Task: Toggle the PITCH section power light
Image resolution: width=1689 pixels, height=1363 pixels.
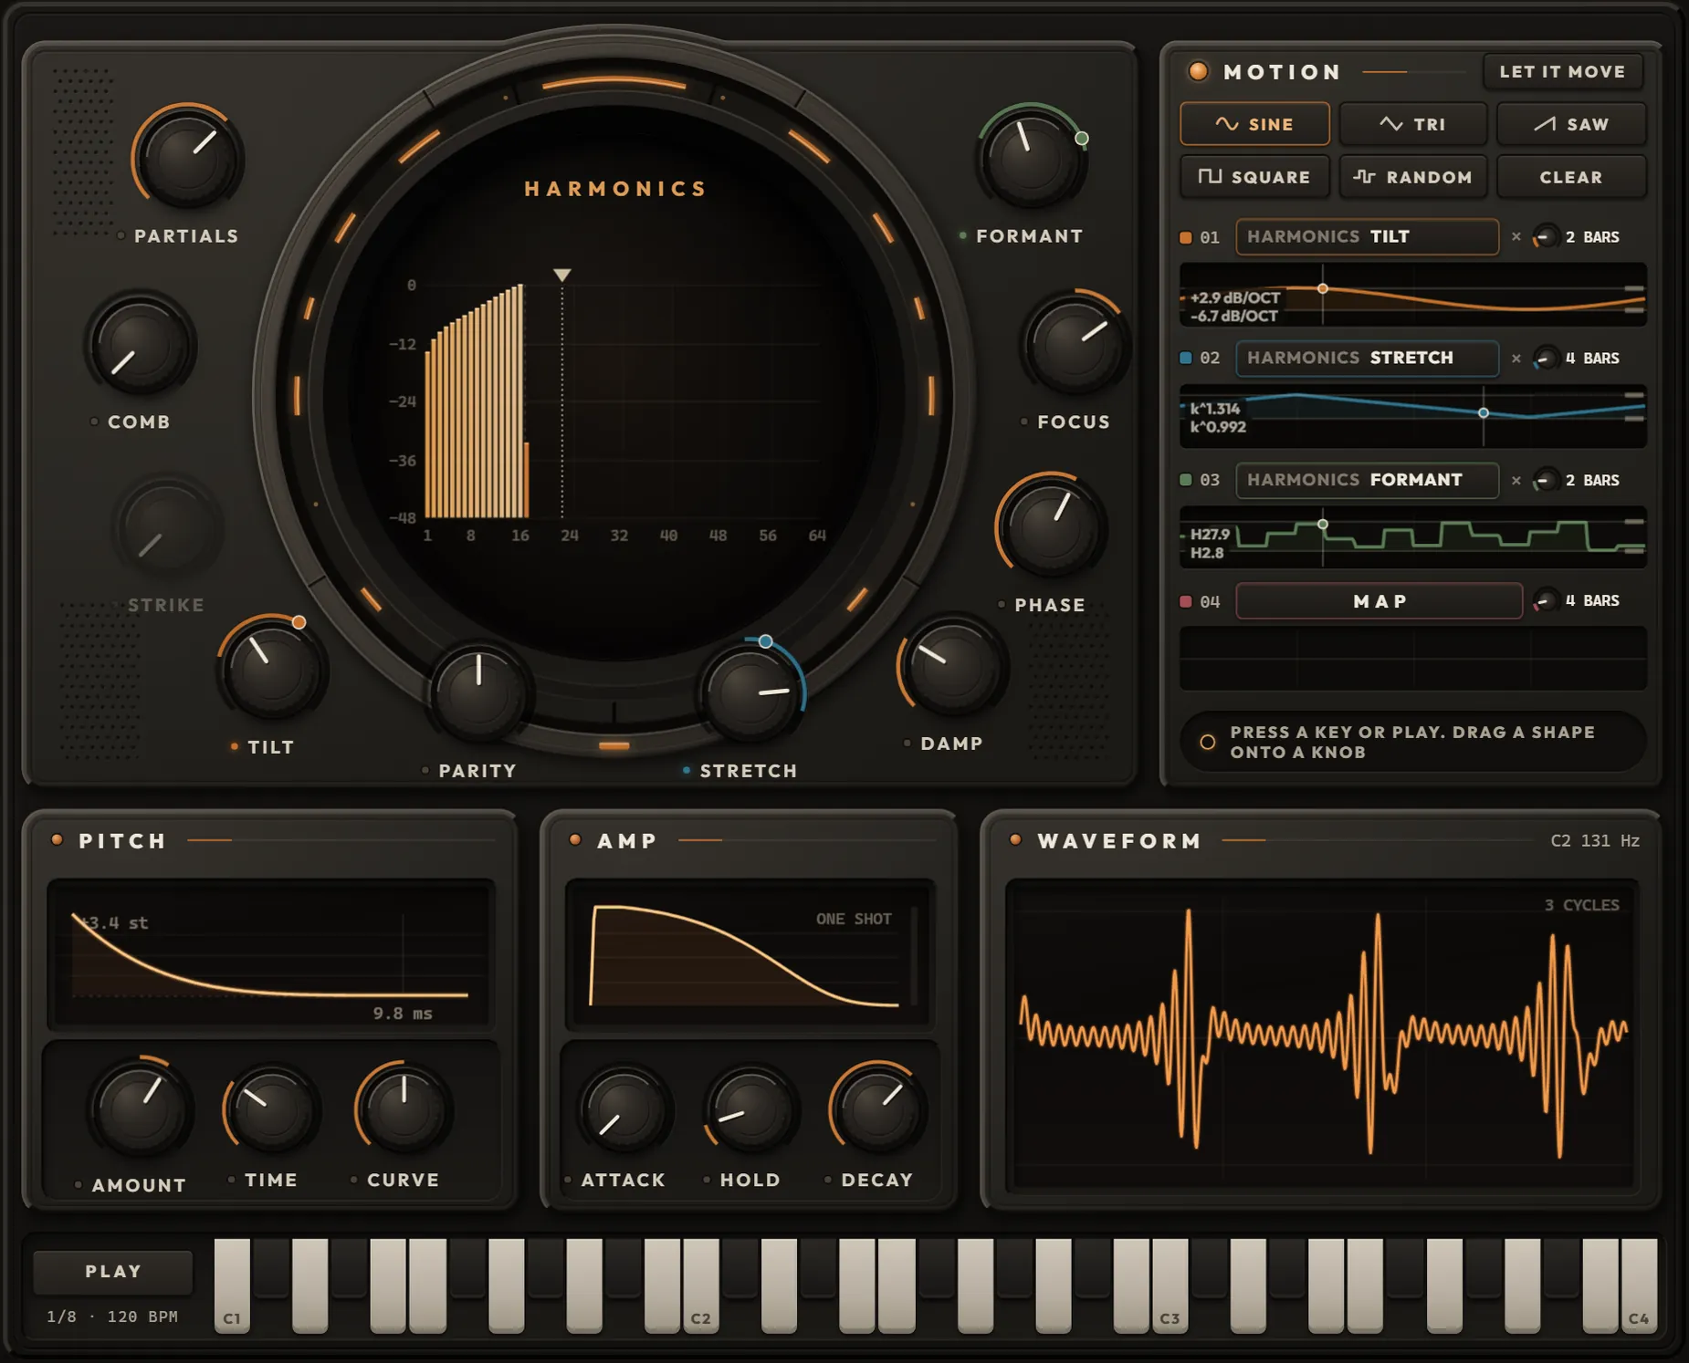Action: point(58,839)
